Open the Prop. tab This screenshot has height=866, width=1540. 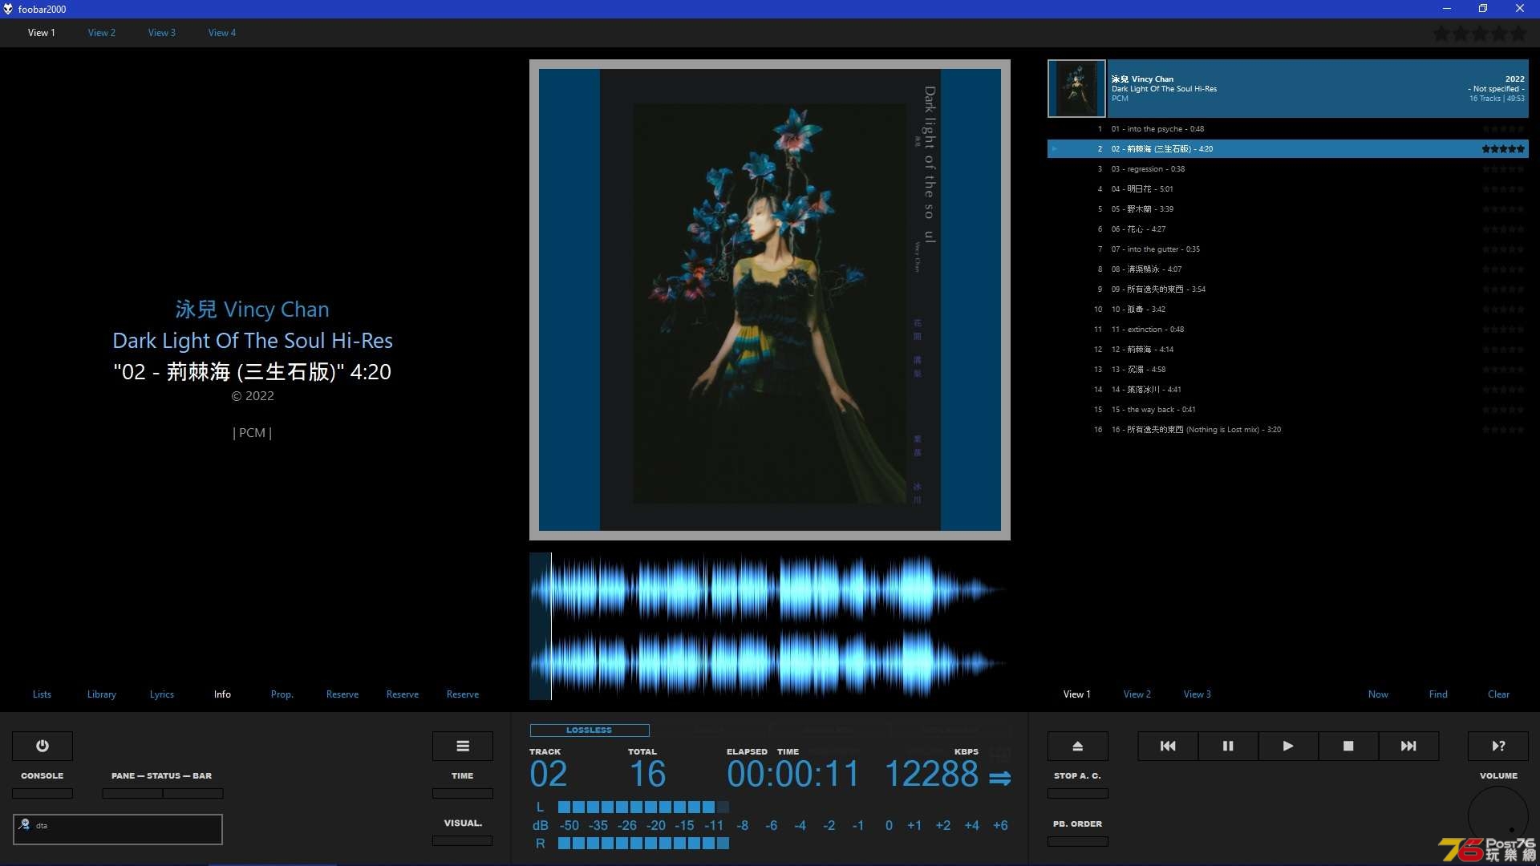point(282,694)
